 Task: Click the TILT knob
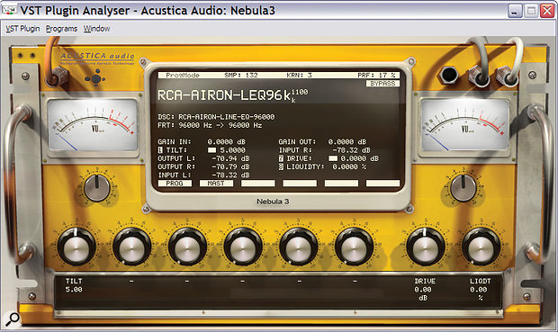click(76, 247)
